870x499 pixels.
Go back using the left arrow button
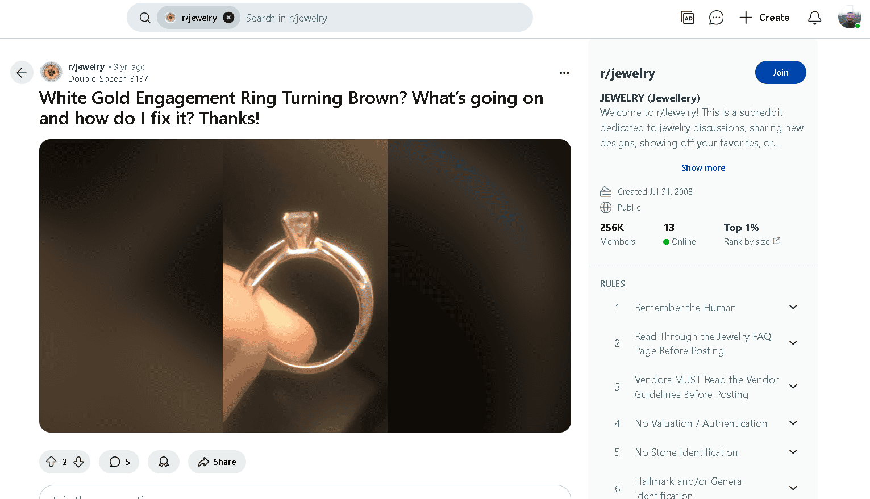coord(22,73)
